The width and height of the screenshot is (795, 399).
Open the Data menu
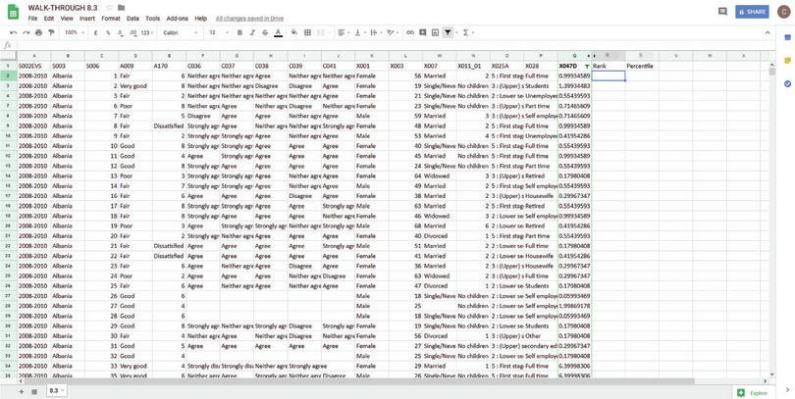pyautogui.click(x=132, y=19)
